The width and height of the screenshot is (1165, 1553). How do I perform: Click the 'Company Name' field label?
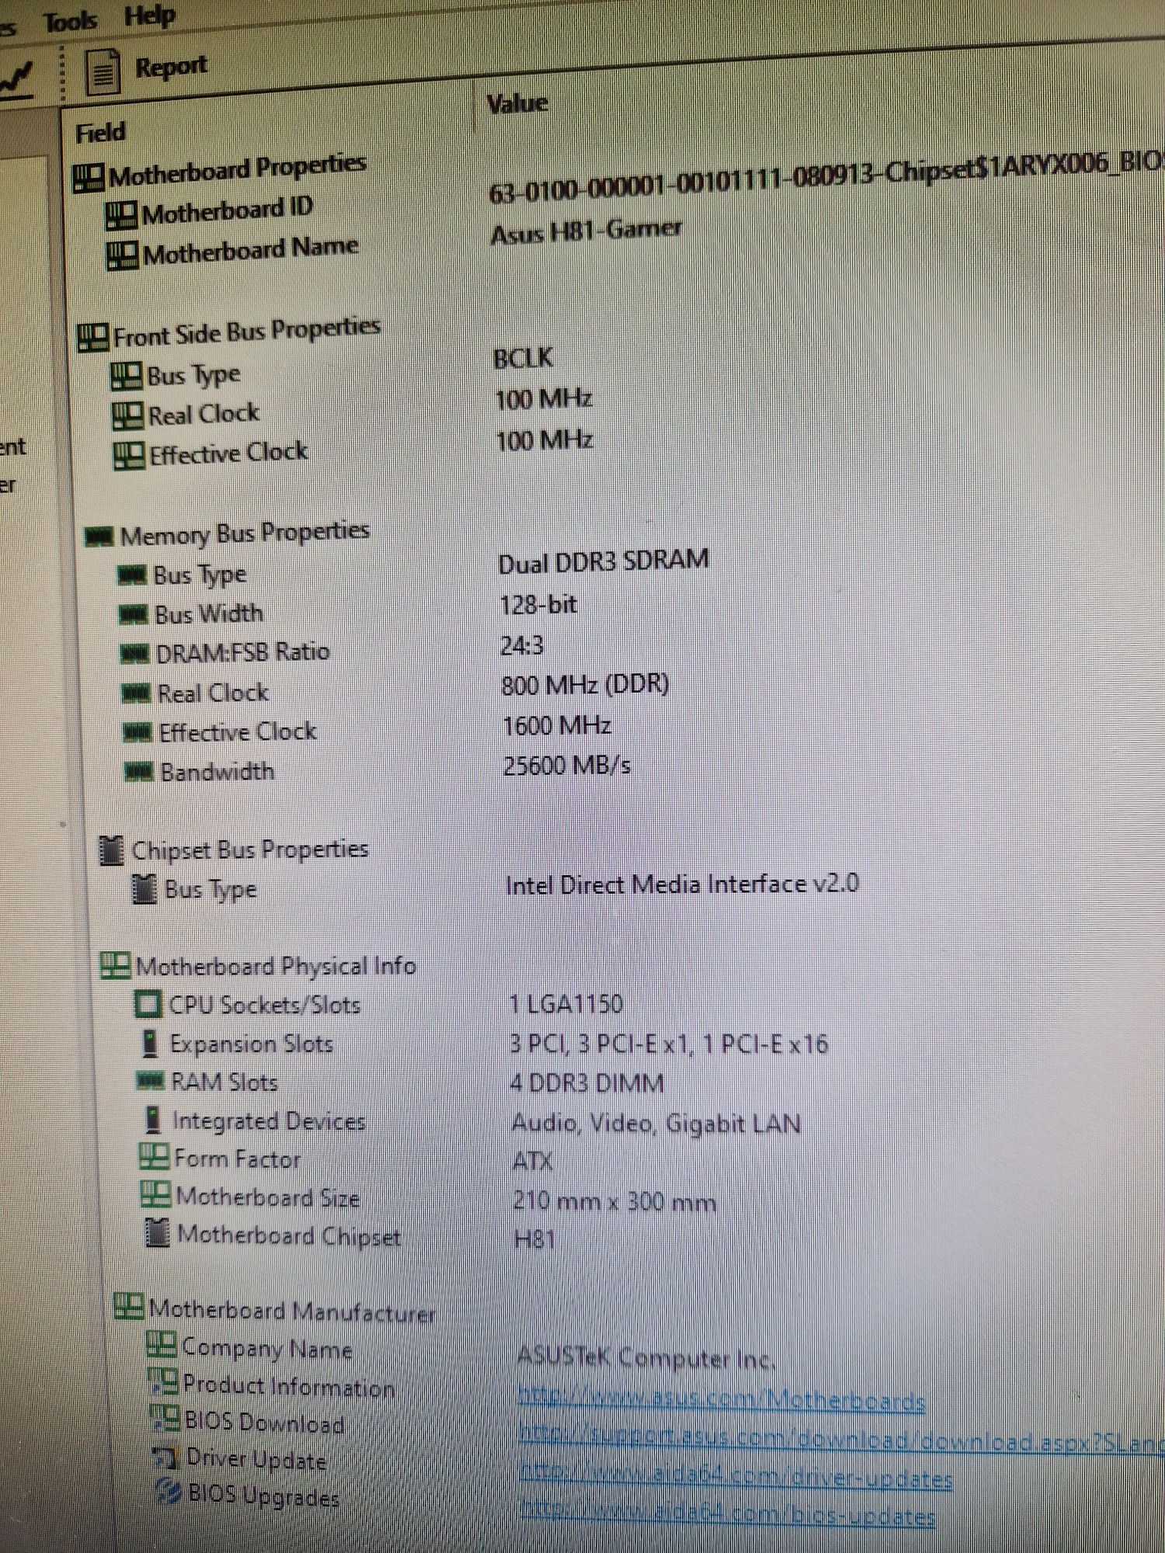[x=266, y=1348]
